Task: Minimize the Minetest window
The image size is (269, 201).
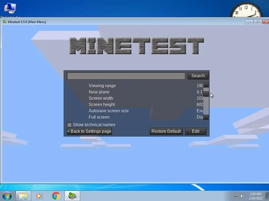Action: [x=249, y=22]
